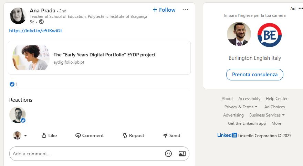303x166 pixels.
Task: Click the Comment speech bubble icon
Action: [x=78, y=135]
